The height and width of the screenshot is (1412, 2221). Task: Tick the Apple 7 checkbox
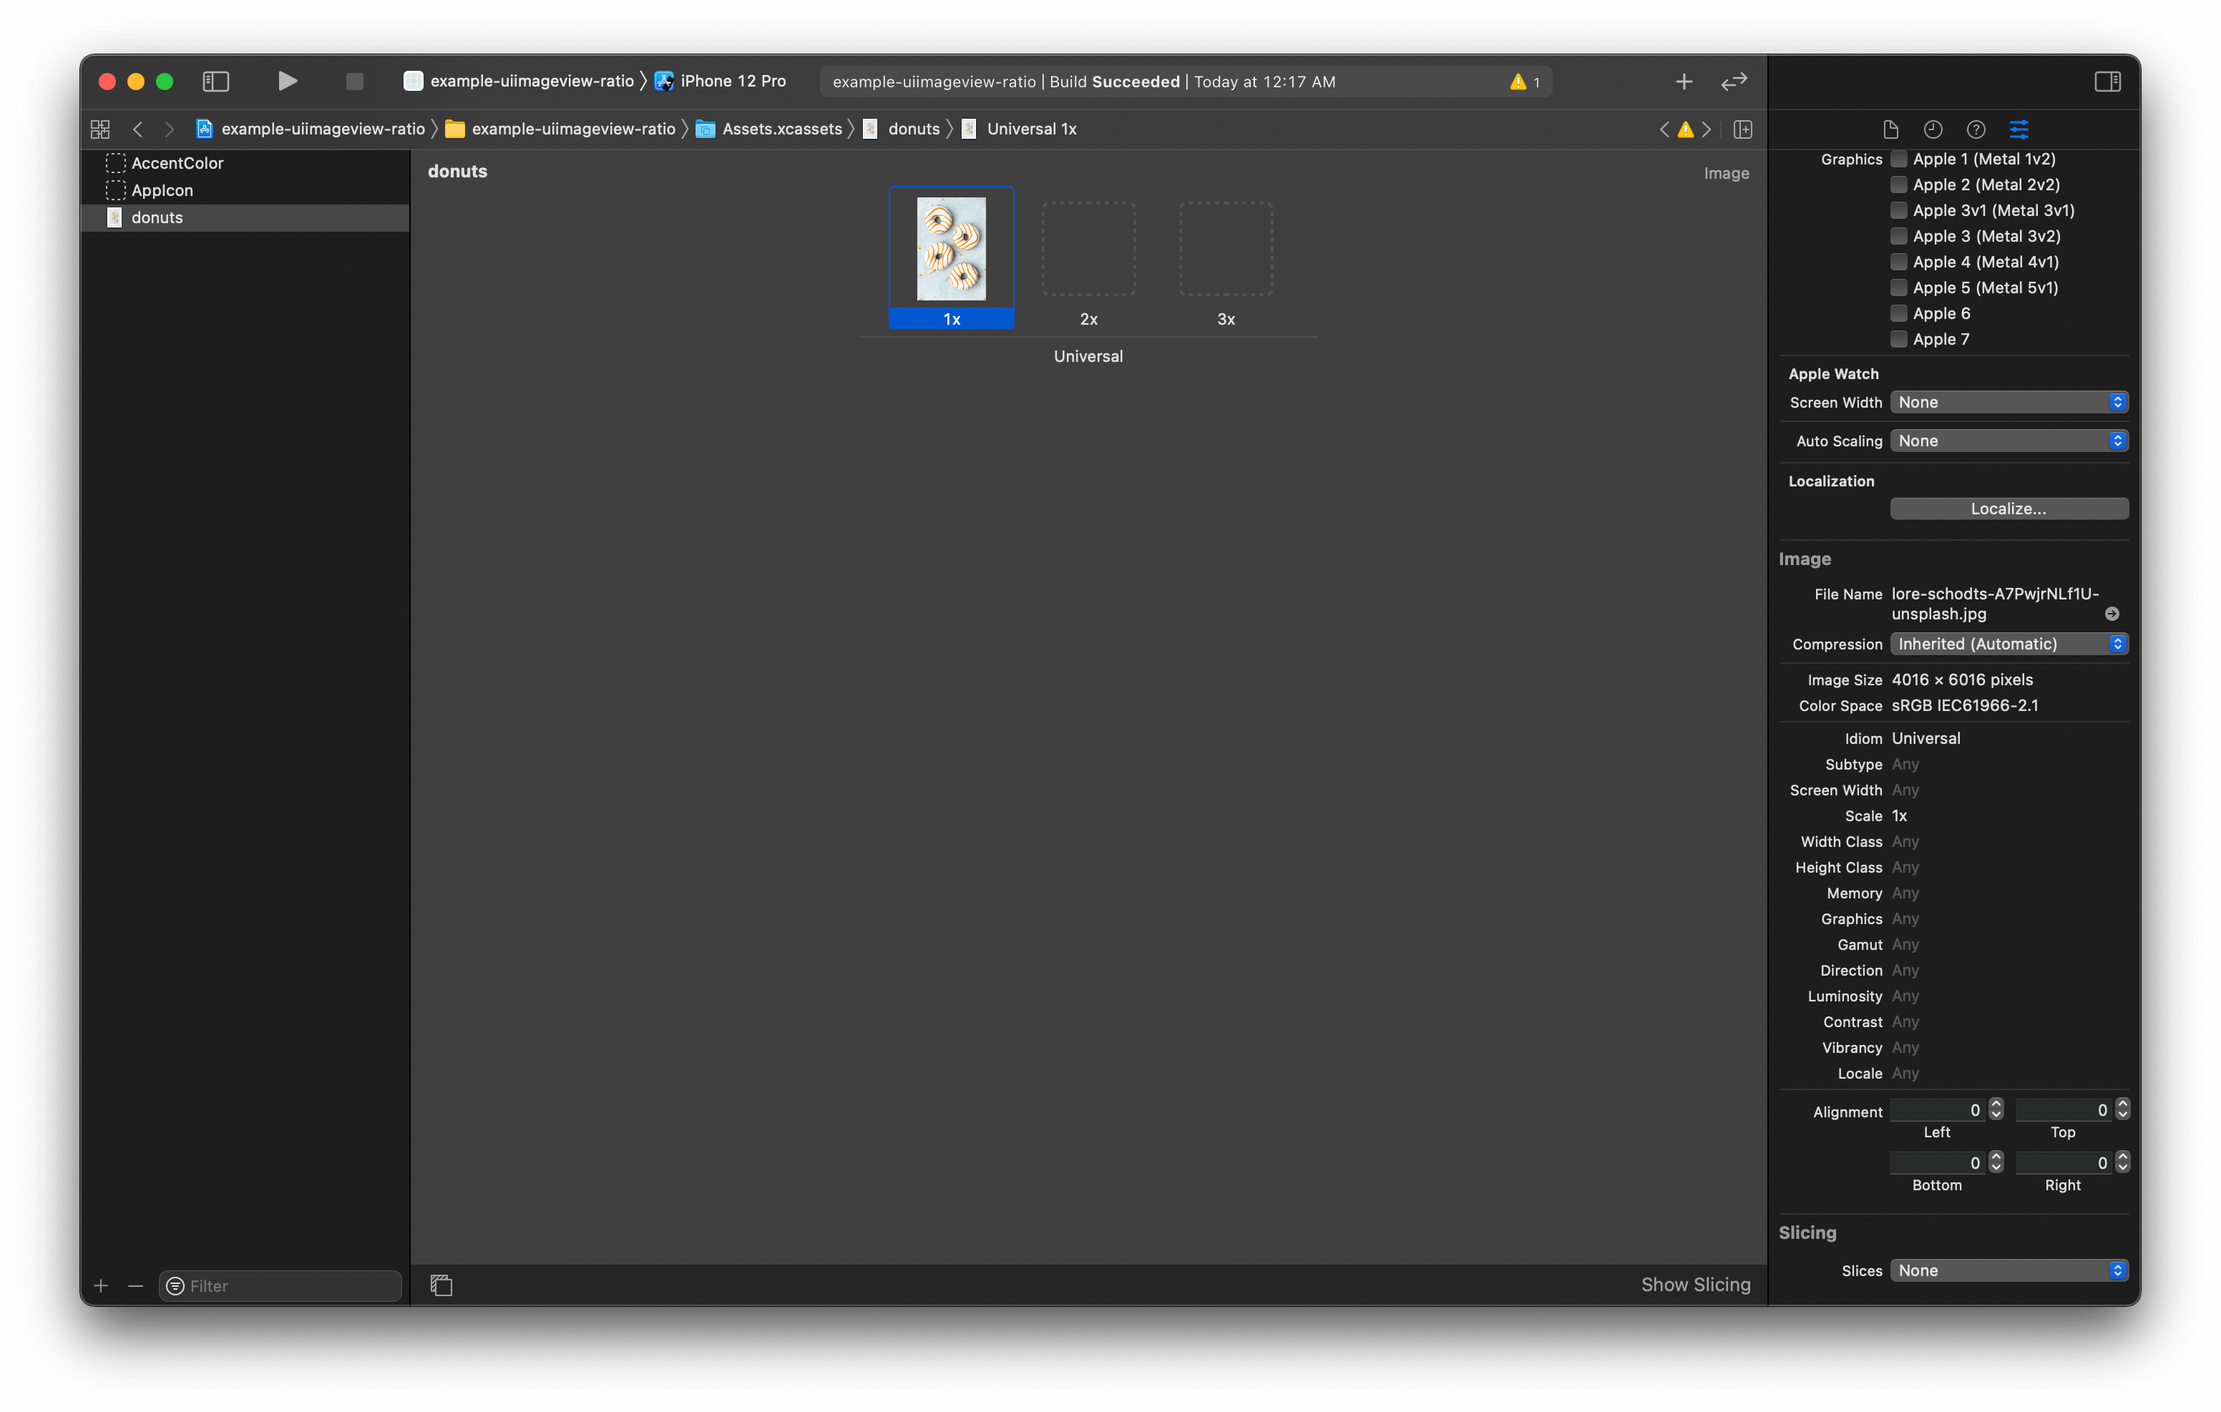tap(1898, 339)
